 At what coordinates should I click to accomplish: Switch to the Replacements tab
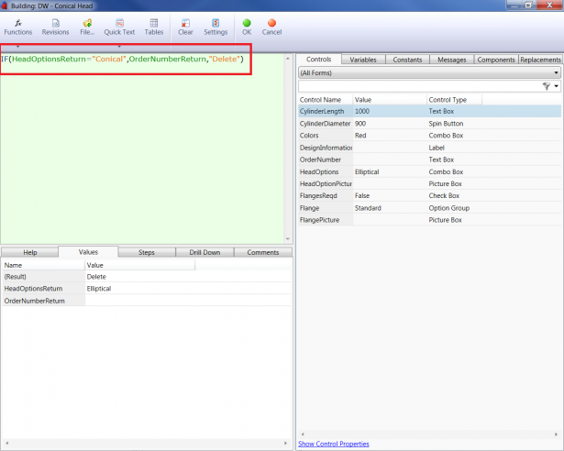540,60
